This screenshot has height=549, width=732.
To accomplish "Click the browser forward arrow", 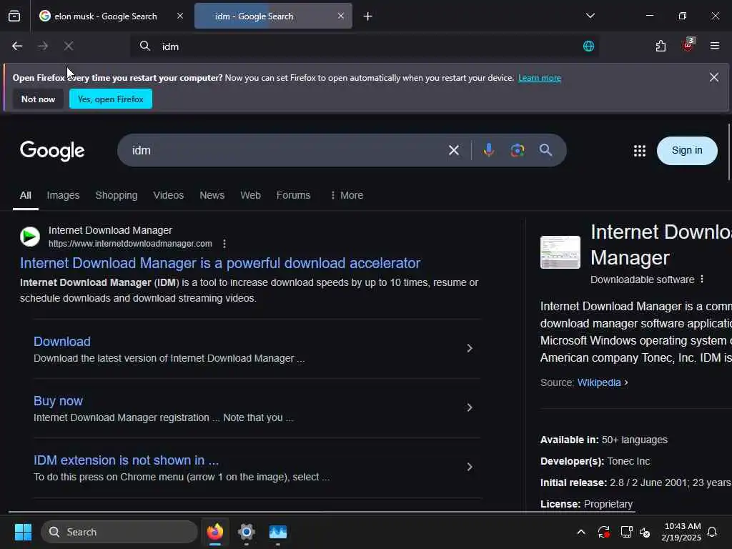I will [43, 46].
